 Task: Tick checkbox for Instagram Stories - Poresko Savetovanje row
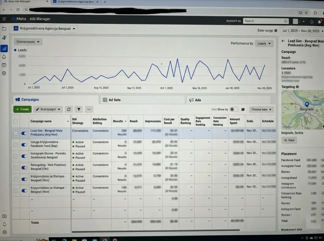pos(16,156)
